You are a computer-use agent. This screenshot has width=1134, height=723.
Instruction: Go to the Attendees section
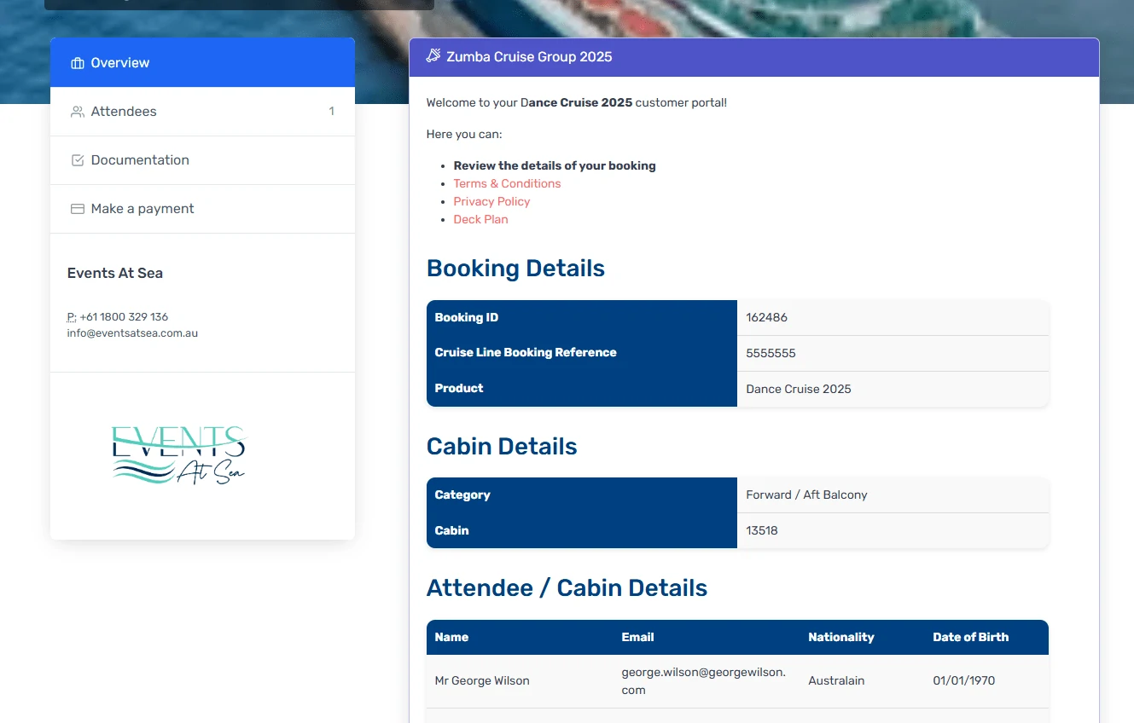pyautogui.click(x=124, y=112)
